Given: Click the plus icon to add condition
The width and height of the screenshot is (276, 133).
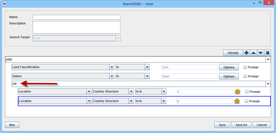Looking at the screenshot, I should point(247,53).
